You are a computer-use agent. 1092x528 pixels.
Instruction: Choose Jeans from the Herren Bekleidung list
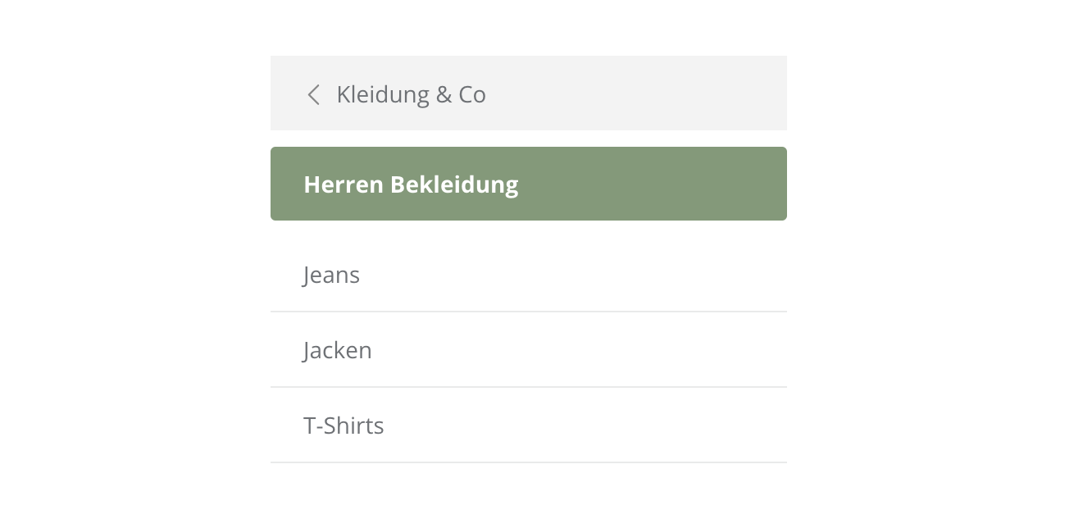tap(332, 275)
